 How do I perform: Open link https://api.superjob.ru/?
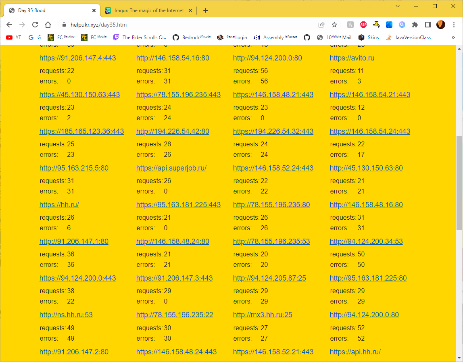171,168
